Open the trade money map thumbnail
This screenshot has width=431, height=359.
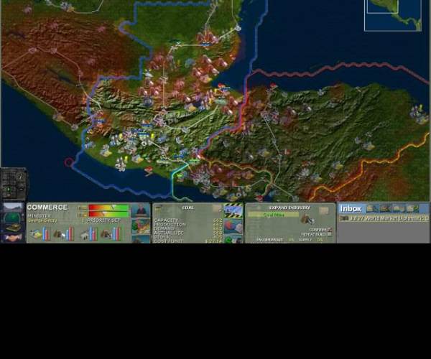tap(141, 226)
